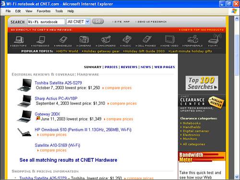The width and height of the screenshot is (240, 180).
Task: Compare prices under Satellite A10-S169
Action: click(x=52, y=150)
